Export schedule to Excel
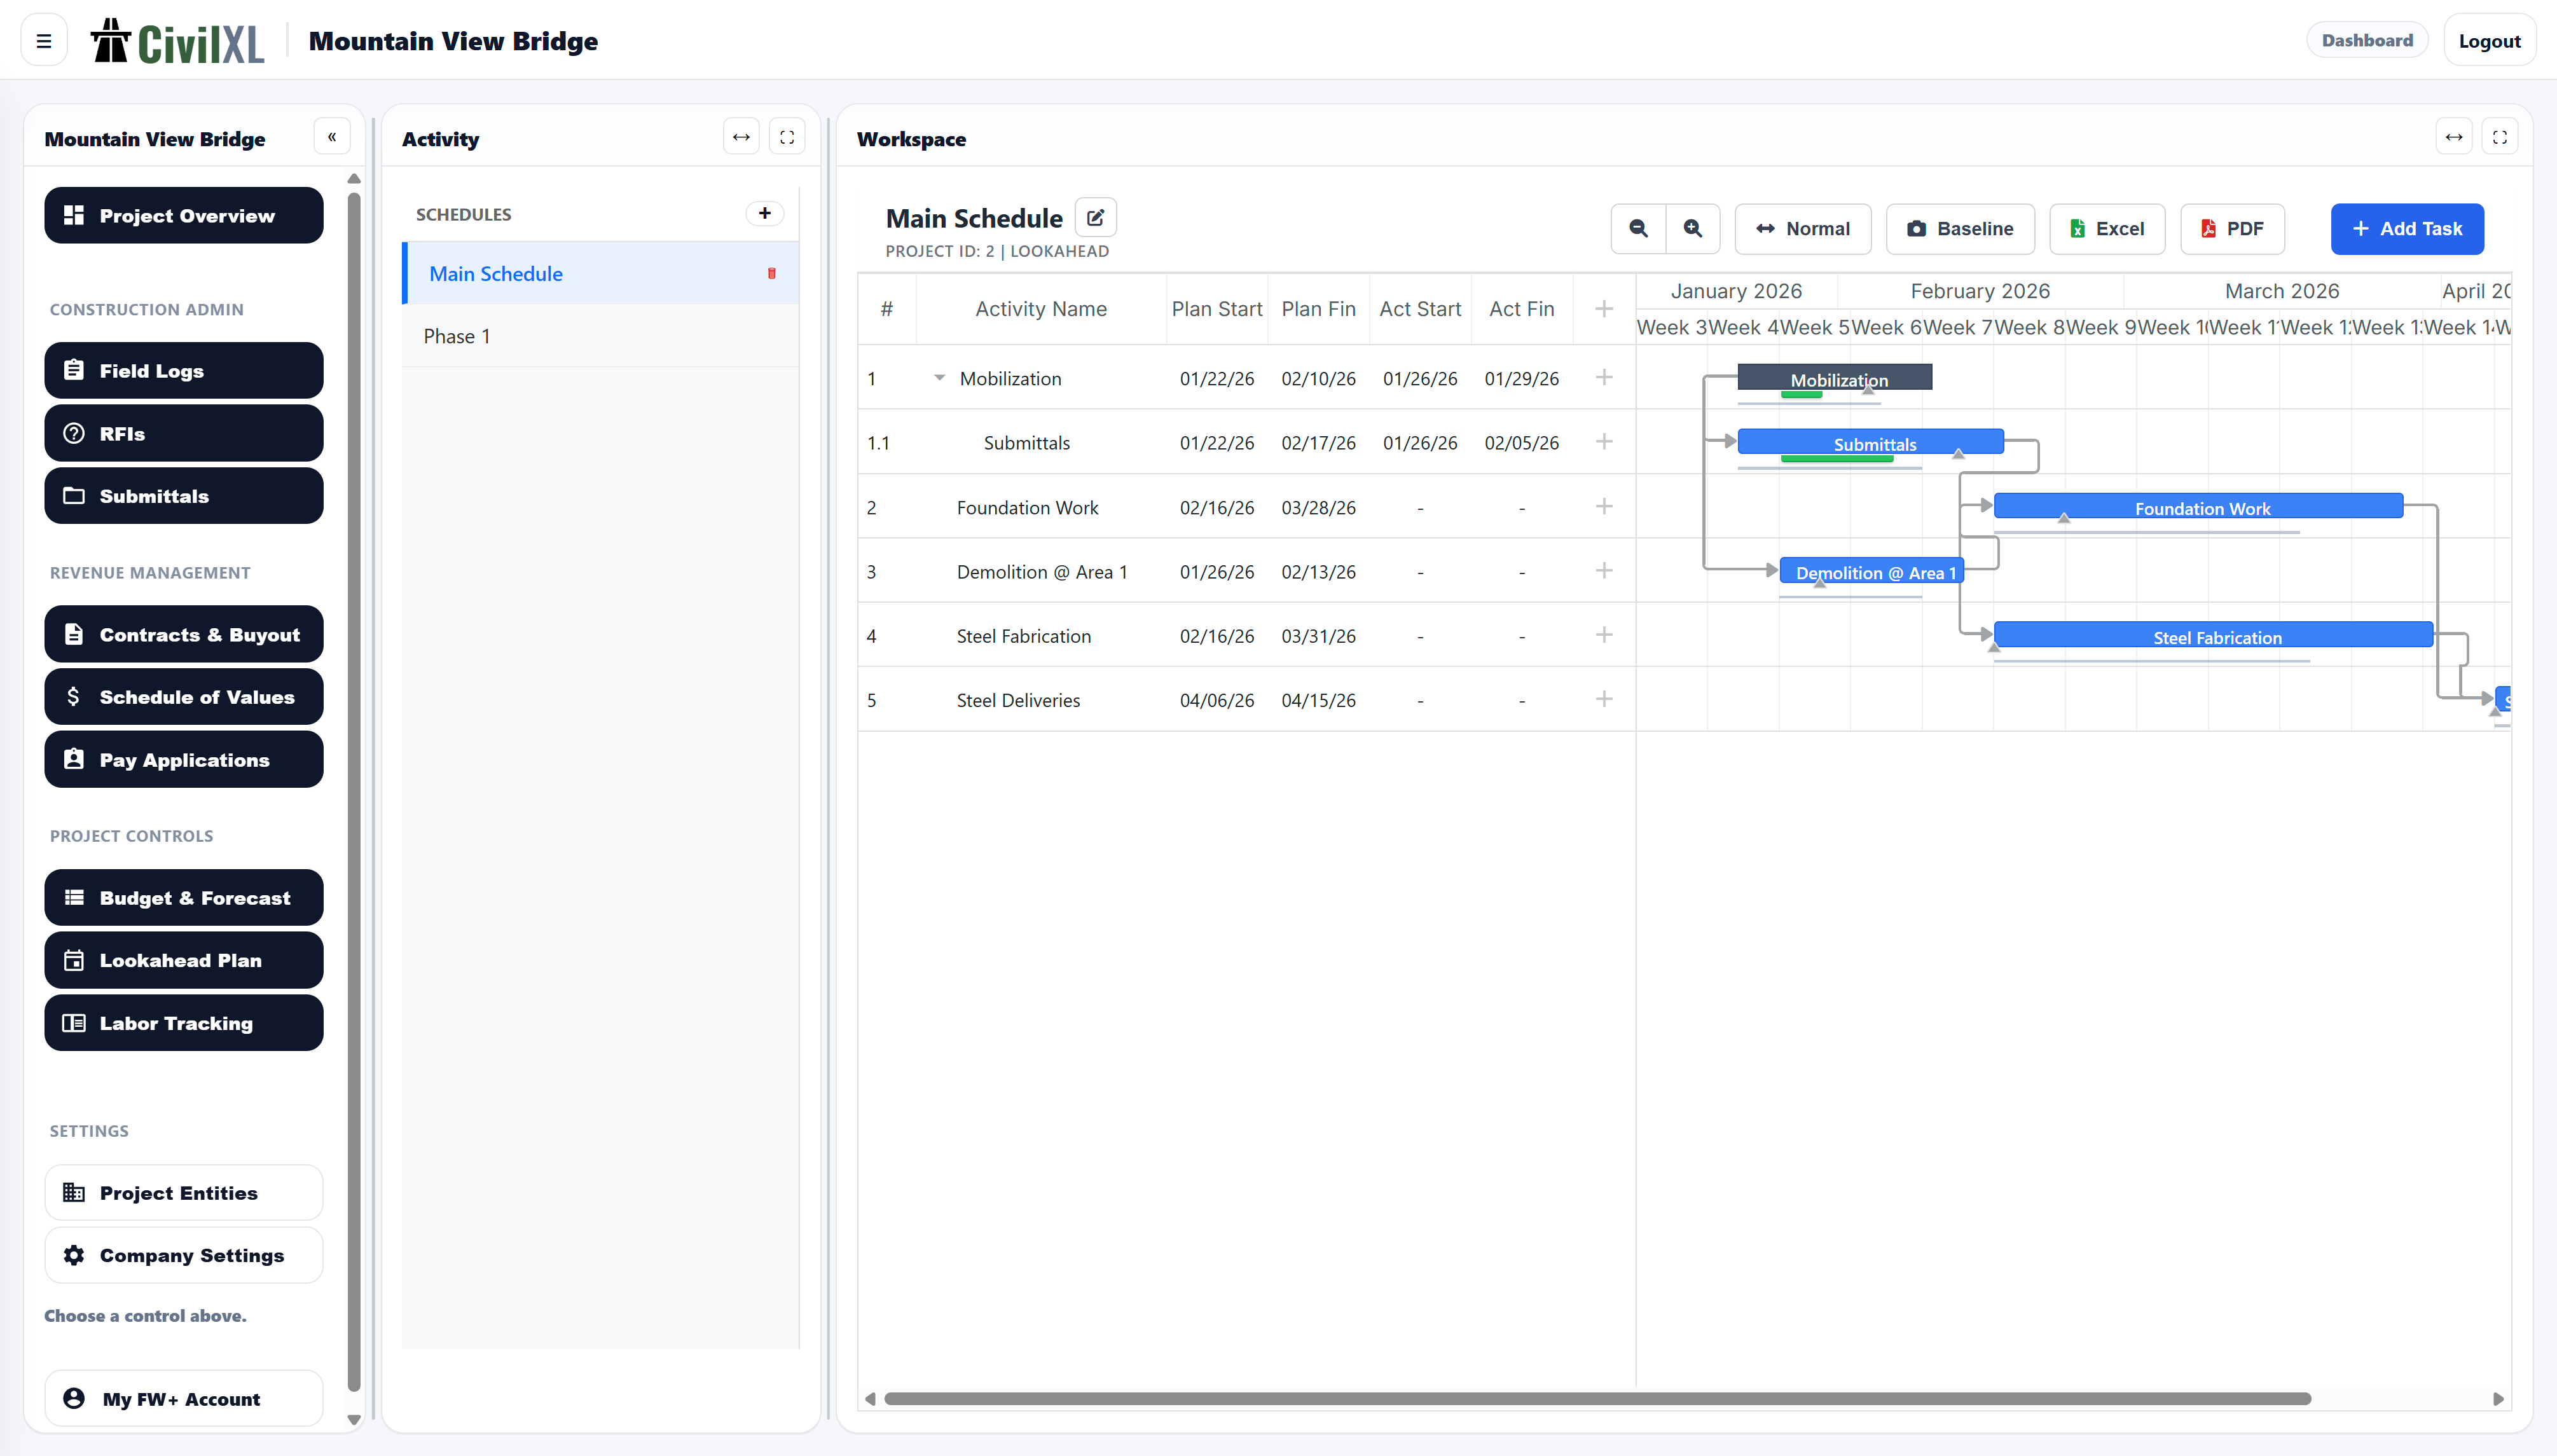This screenshot has width=2557, height=1456. point(2106,229)
